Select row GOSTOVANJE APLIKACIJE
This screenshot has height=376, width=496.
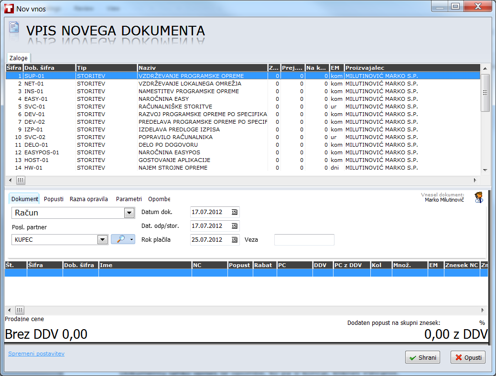coord(243,160)
